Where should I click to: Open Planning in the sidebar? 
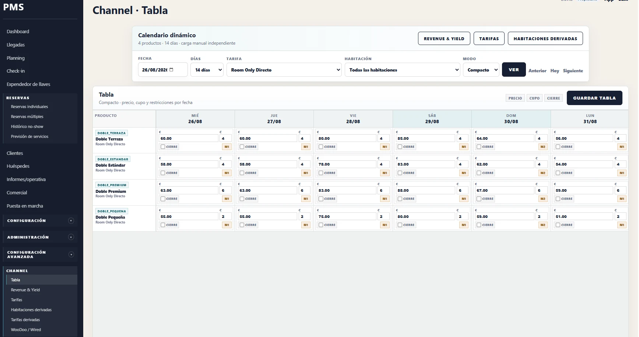[x=15, y=58]
